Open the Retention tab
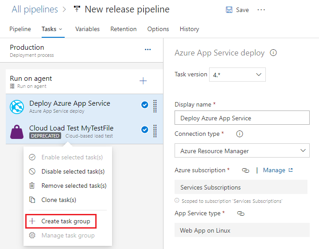319x249 pixels. [x=123, y=29]
